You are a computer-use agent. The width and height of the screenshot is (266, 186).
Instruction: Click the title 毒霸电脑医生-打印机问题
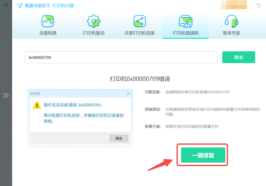pyautogui.click(x=49, y=6)
